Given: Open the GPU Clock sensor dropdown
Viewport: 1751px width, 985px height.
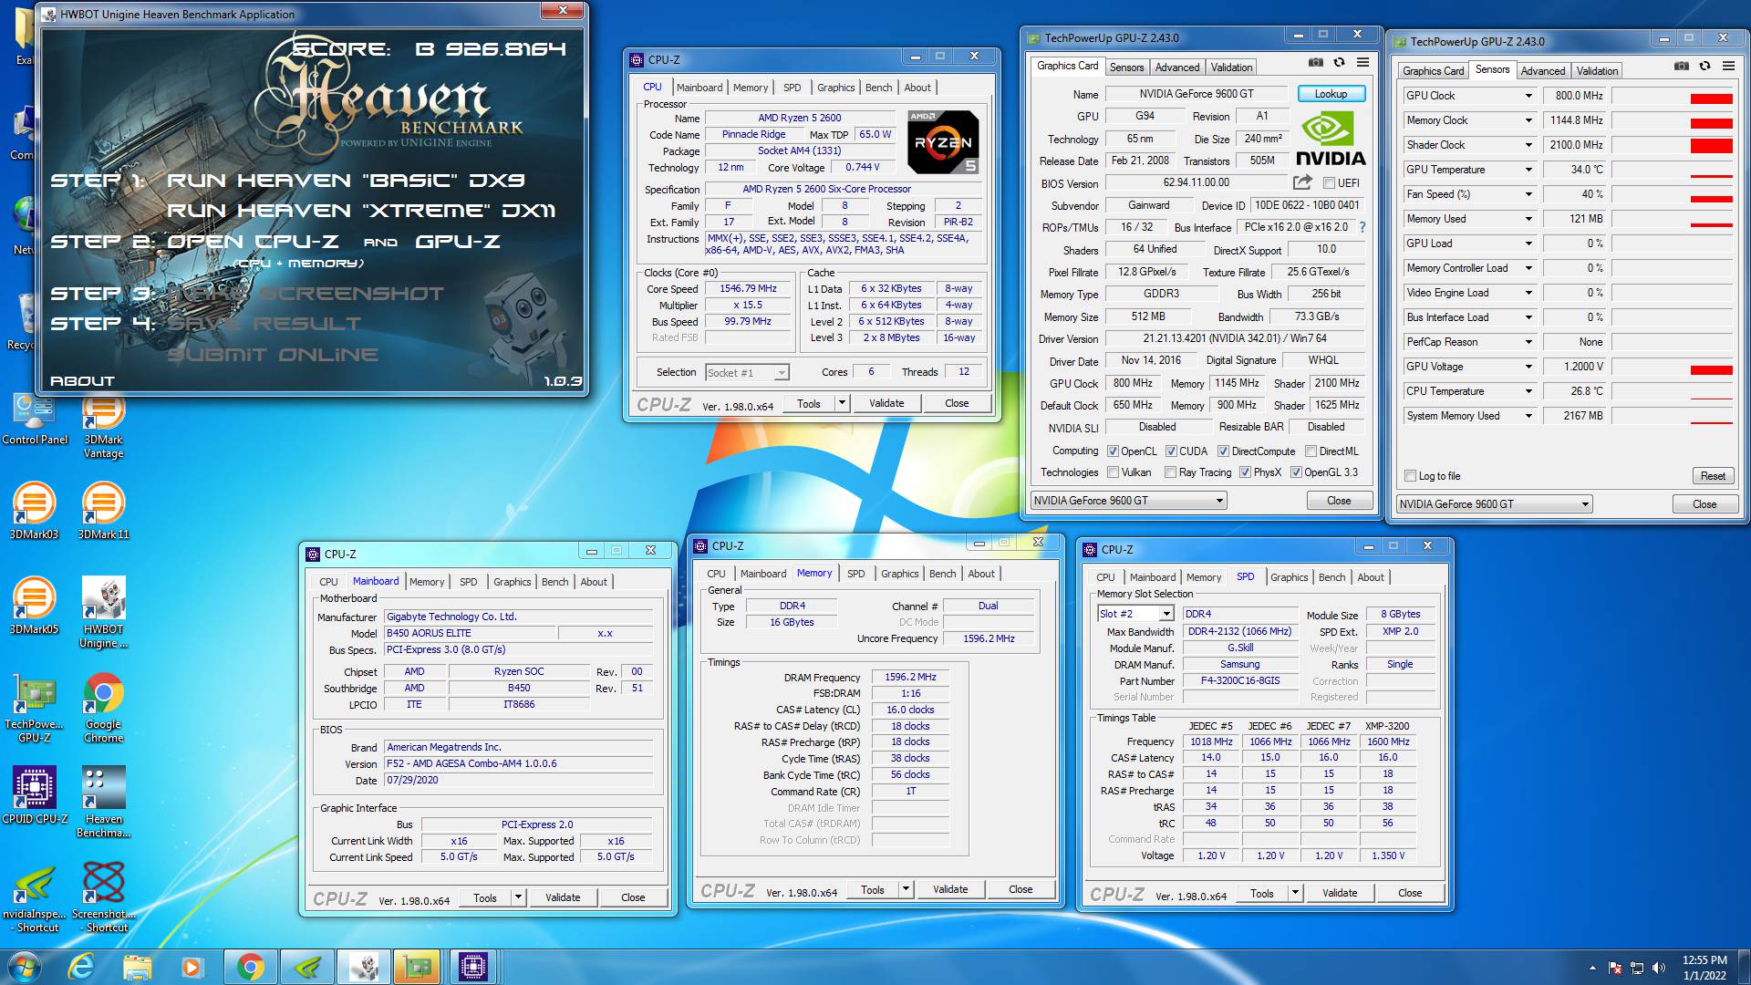Looking at the screenshot, I should (1528, 96).
